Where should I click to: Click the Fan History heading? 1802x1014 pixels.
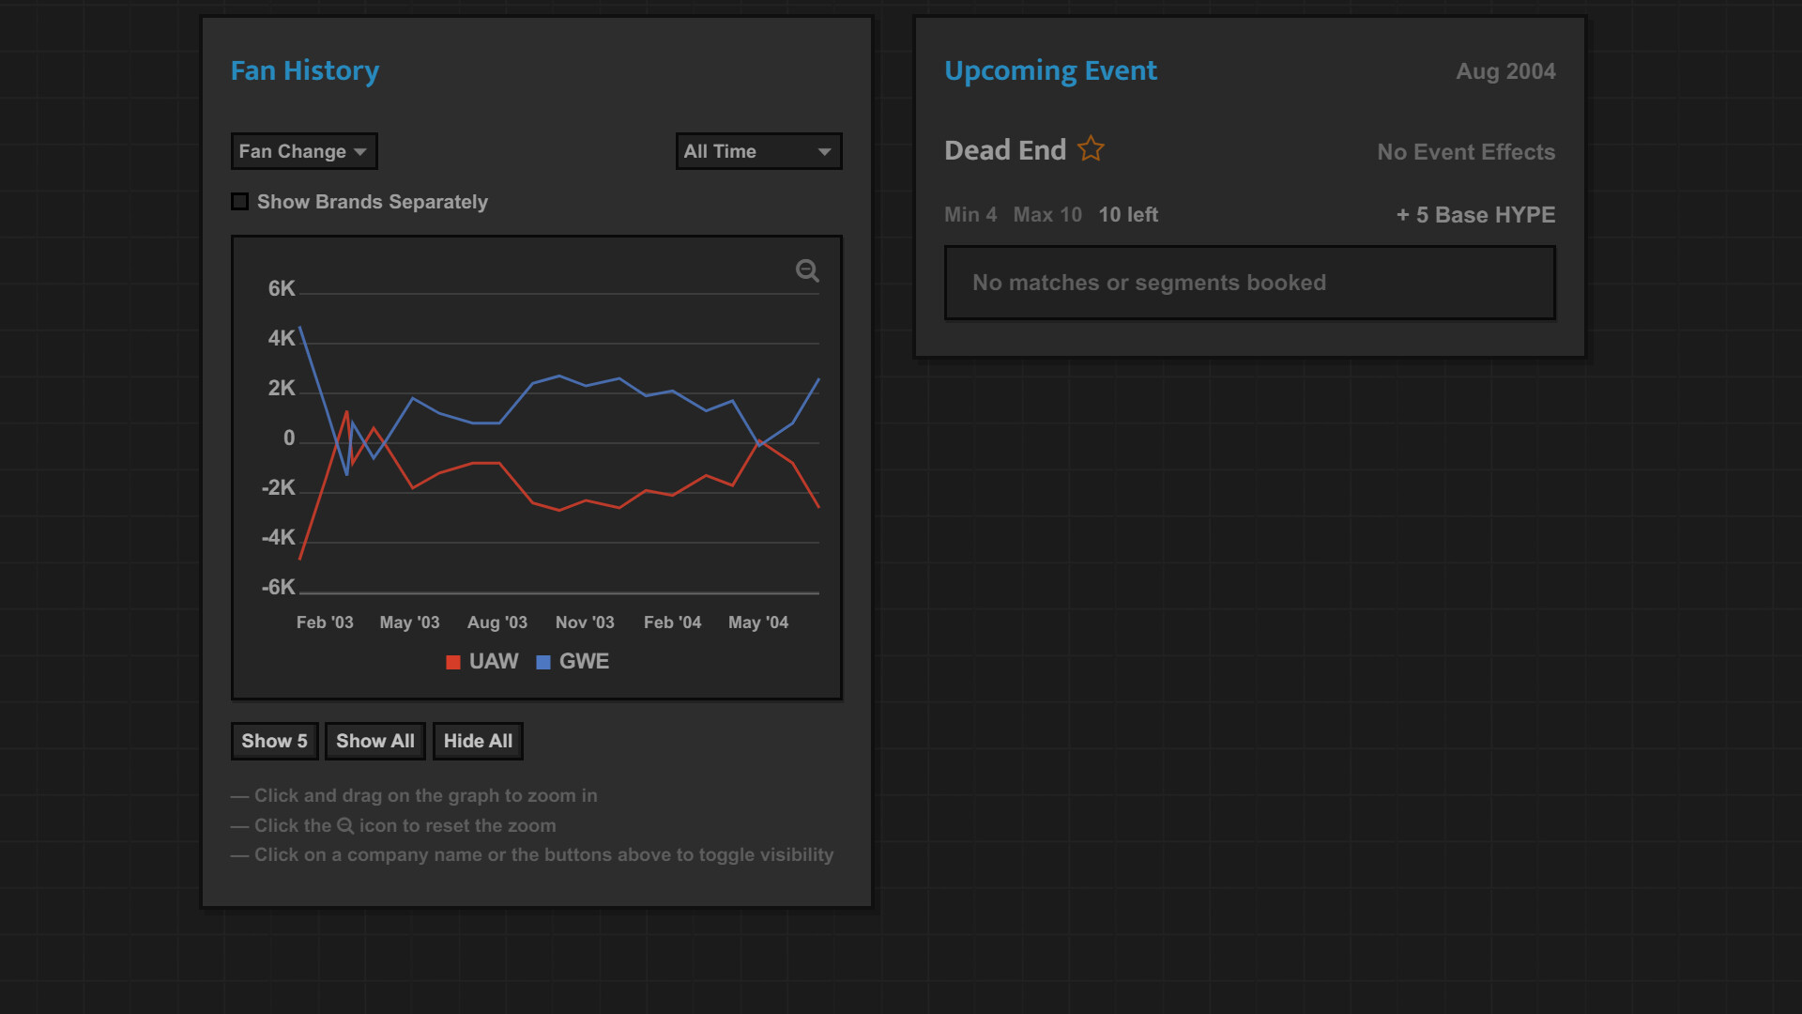click(305, 70)
